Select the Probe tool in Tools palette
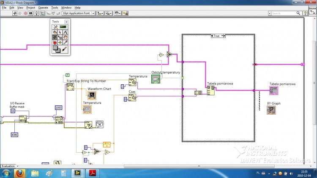Viewport: 317px width, 178px height. coord(60,43)
